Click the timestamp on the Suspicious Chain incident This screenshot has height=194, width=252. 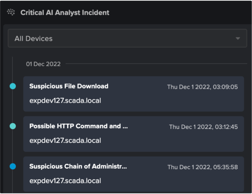click(x=203, y=167)
